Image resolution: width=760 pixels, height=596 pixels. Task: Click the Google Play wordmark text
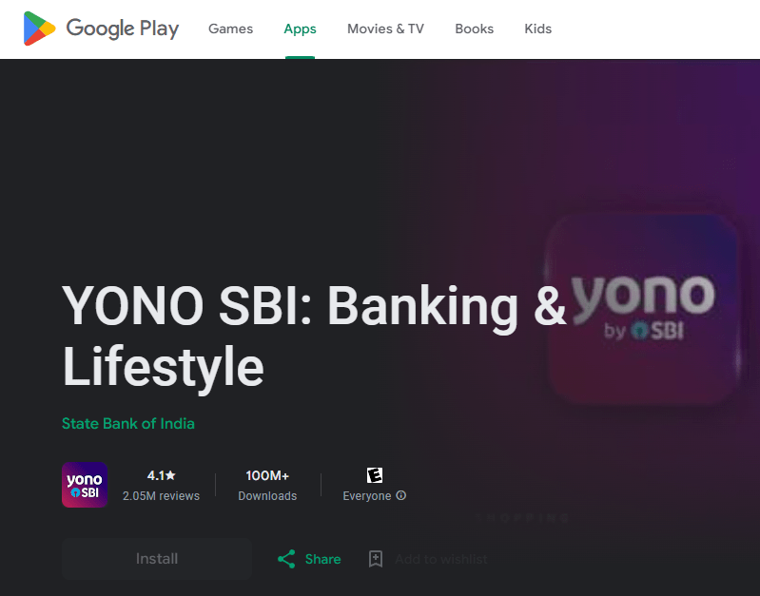(123, 29)
